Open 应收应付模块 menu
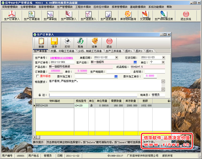 pos(101,7)
